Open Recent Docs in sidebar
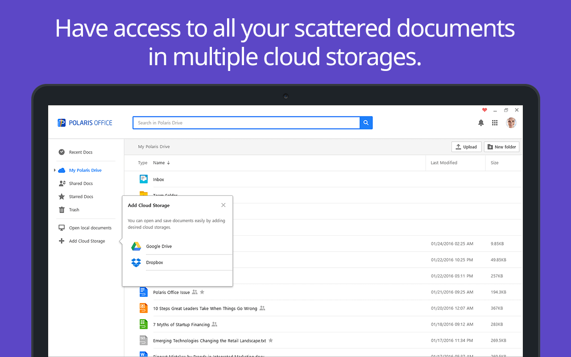The height and width of the screenshot is (357, 571). (x=81, y=152)
